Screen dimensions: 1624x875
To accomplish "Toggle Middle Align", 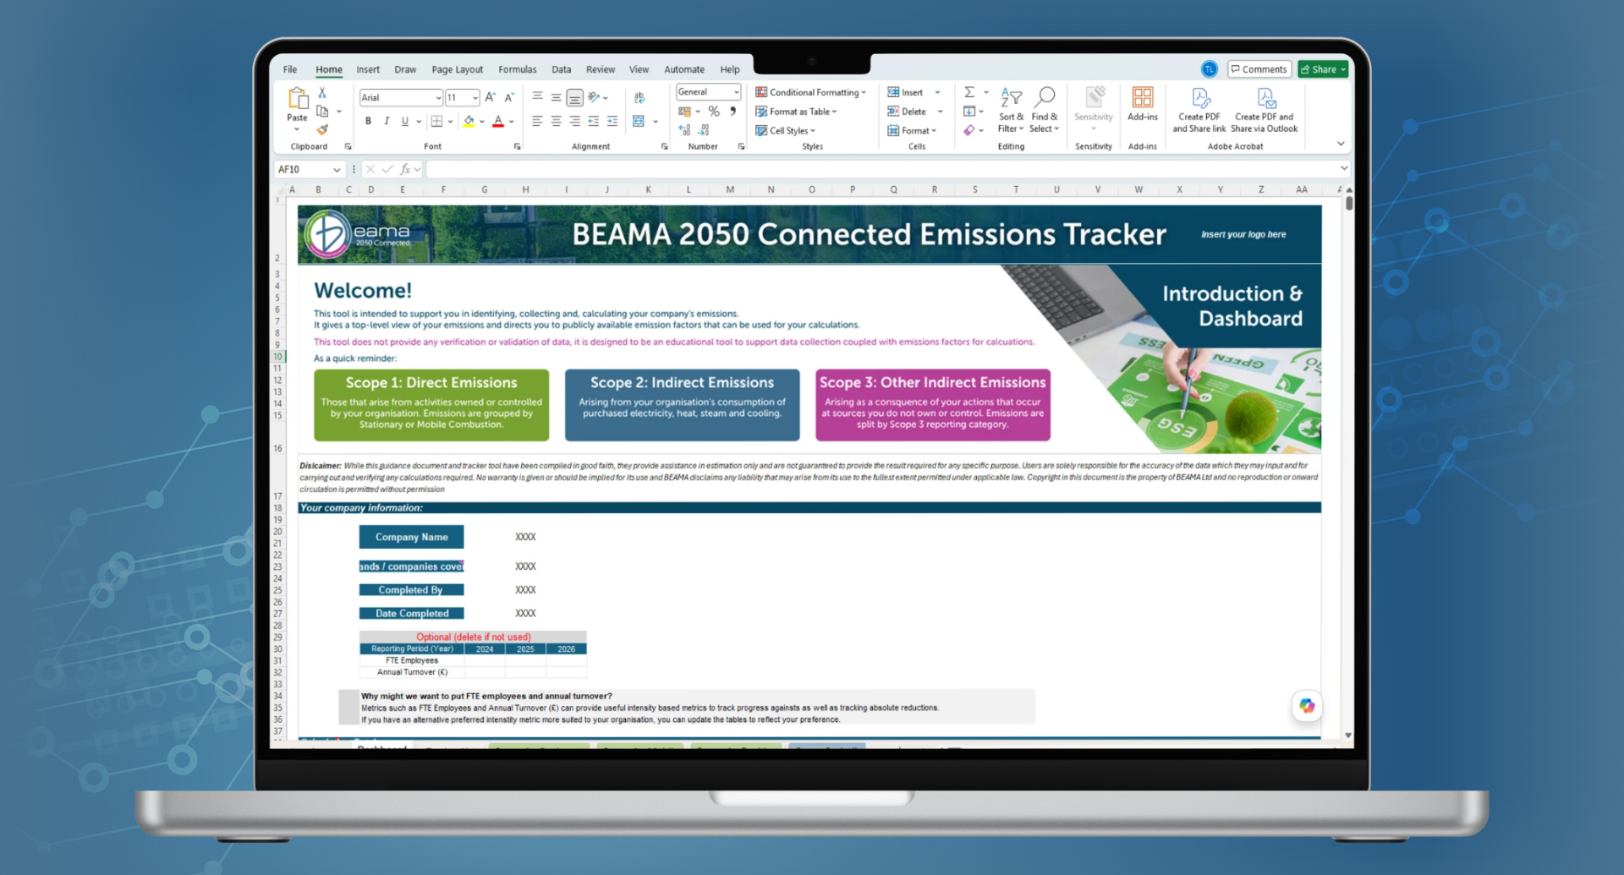I will [x=556, y=97].
